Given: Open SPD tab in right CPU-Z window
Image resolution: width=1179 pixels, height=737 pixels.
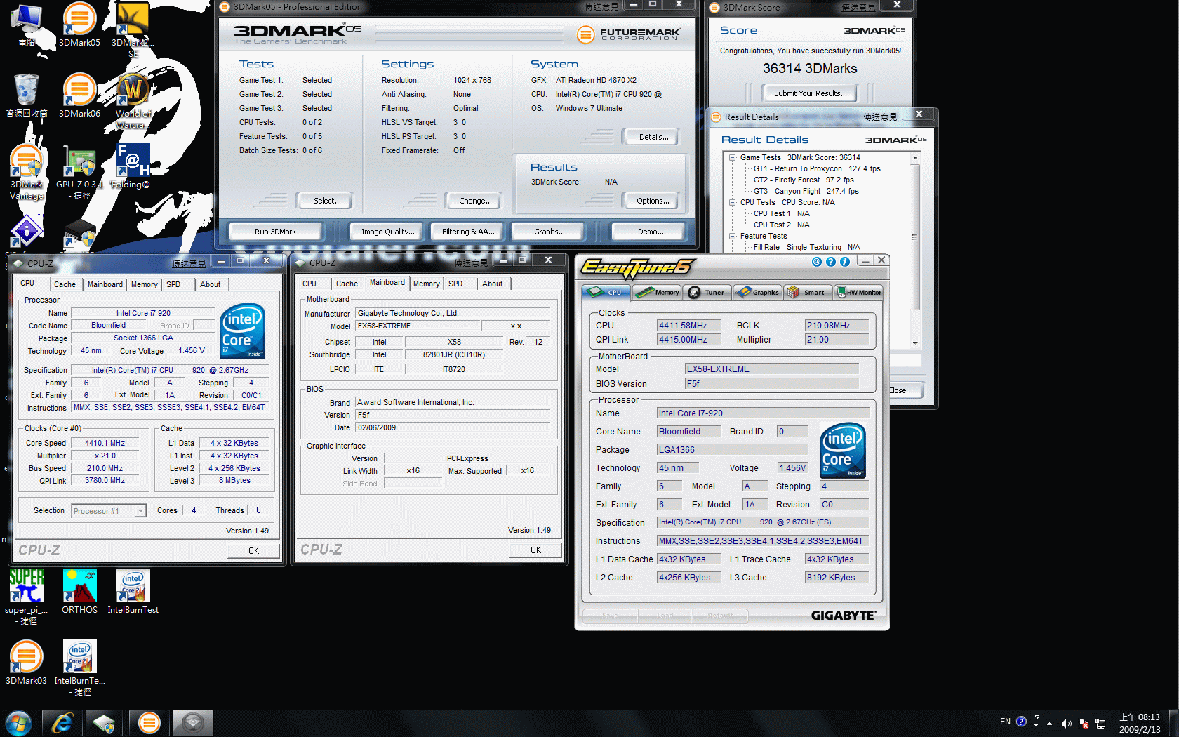Looking at the screenshot, I should coord(455,284).
